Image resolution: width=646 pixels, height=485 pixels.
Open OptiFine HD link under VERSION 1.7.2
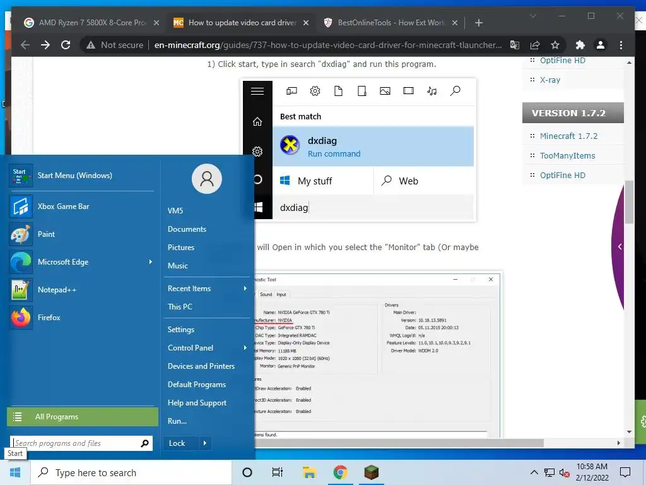coord(562,176)
